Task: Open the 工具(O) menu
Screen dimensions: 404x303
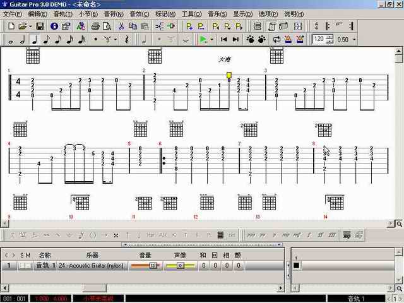Action: tap(191, 14)
